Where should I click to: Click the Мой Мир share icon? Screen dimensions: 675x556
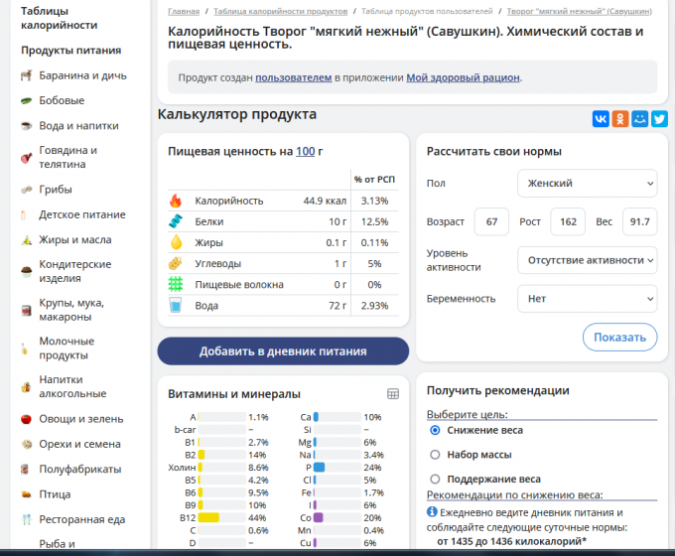click(x=640, y=118)
